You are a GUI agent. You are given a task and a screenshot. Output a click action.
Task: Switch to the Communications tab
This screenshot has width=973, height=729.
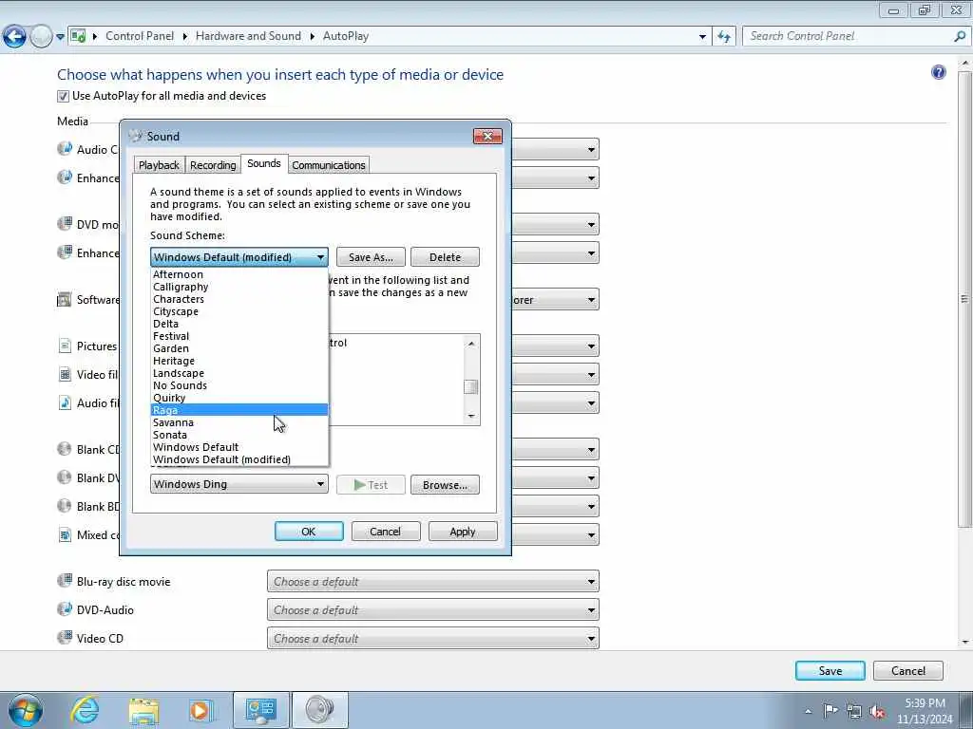(329, 165)
